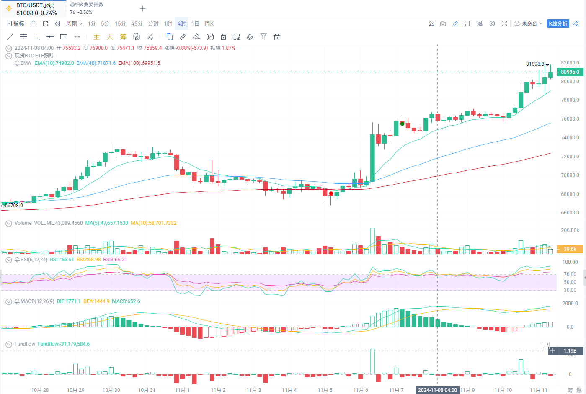586x394 pixels.
Task: Expand the 周期 period dropdown
Action: point(74,23)
